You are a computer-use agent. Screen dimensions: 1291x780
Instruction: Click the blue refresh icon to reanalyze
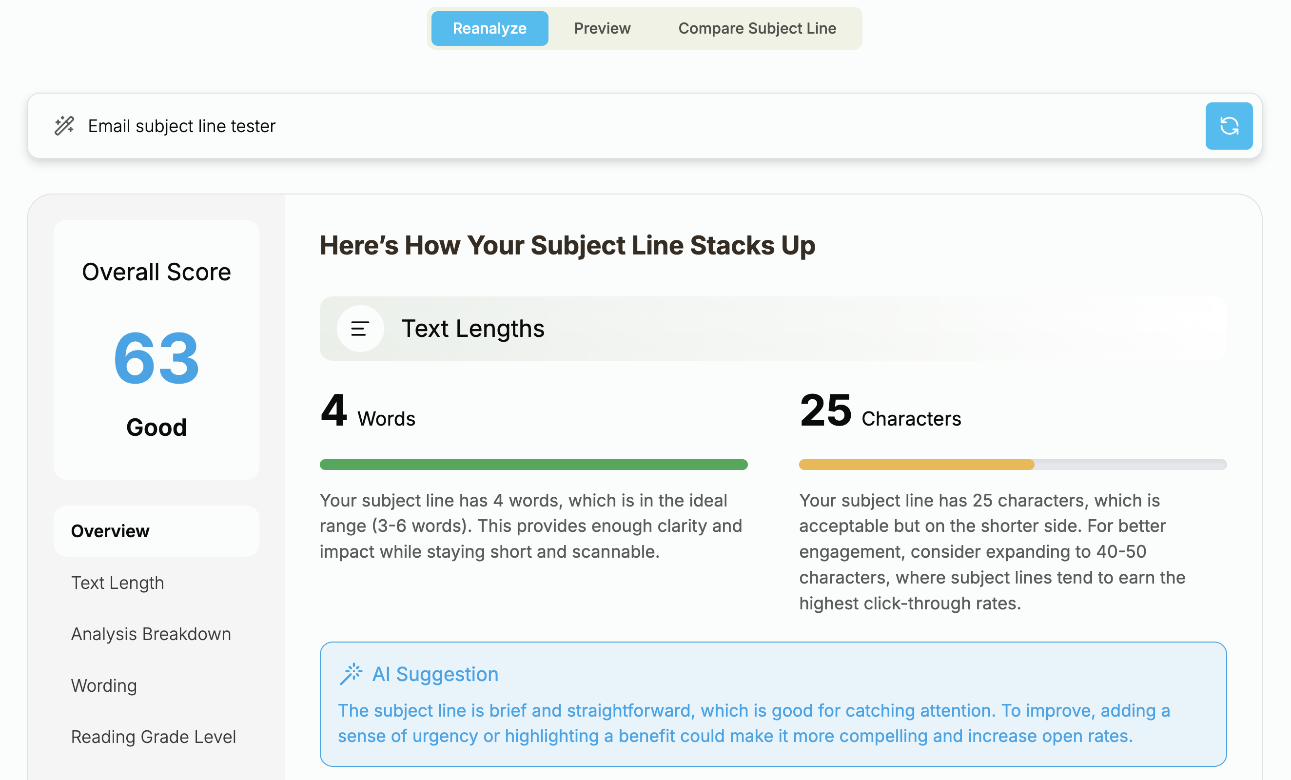point(1229,126)
